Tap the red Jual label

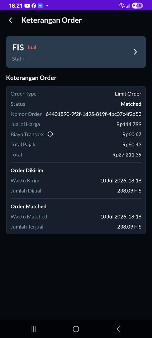point(32,47)
